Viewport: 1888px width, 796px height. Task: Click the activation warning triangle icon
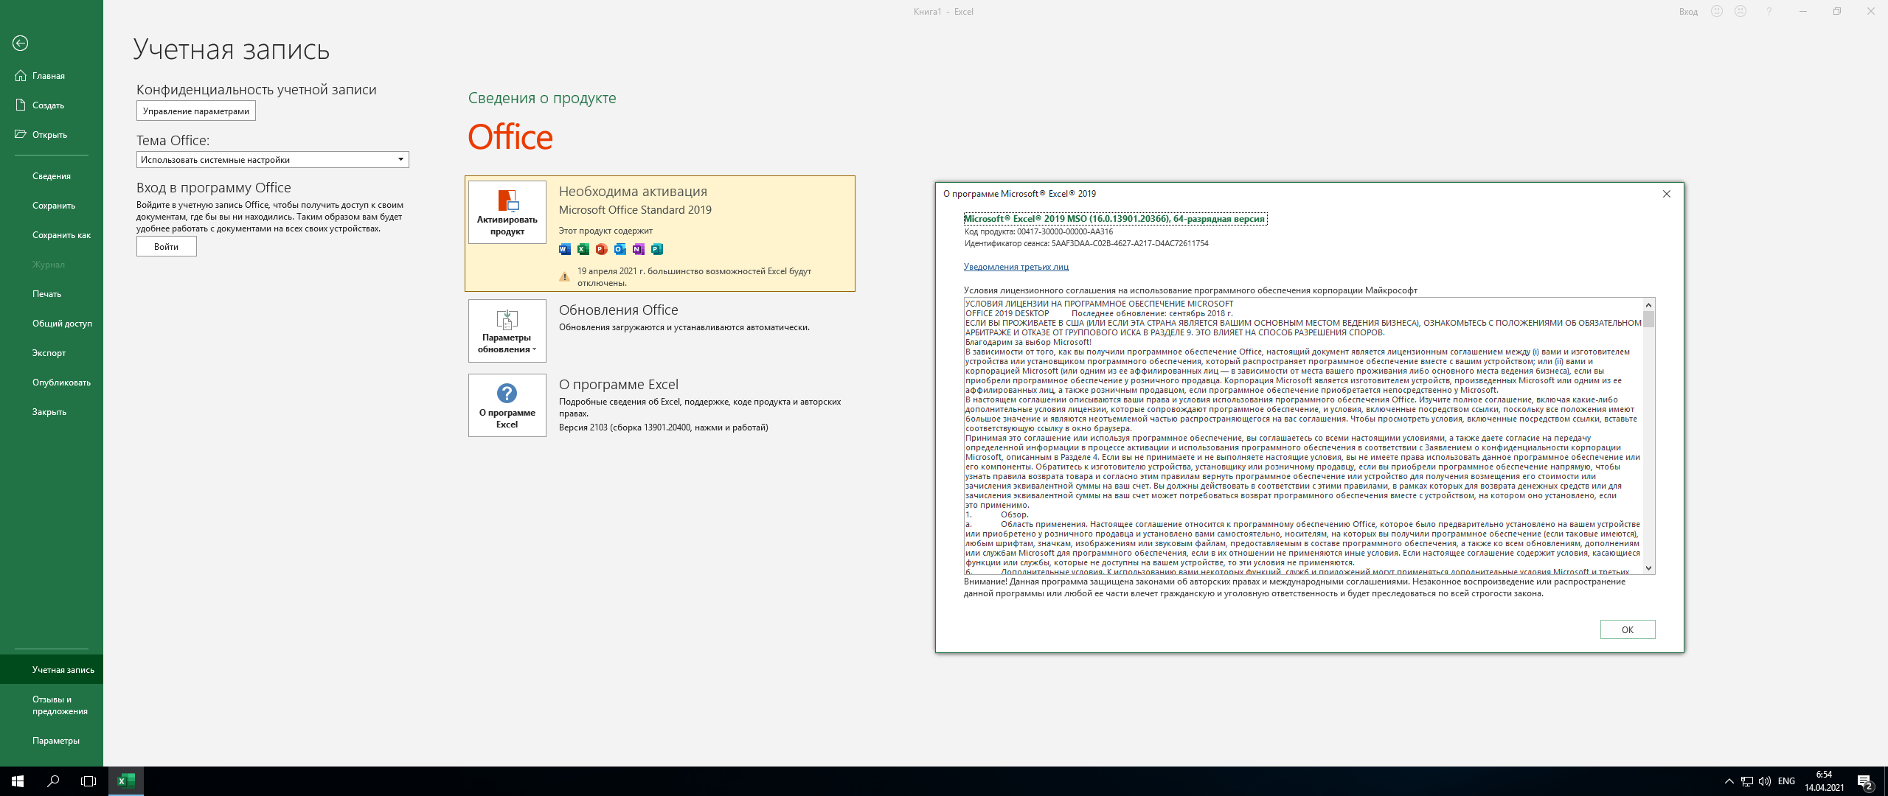click(x=564, y=277)
